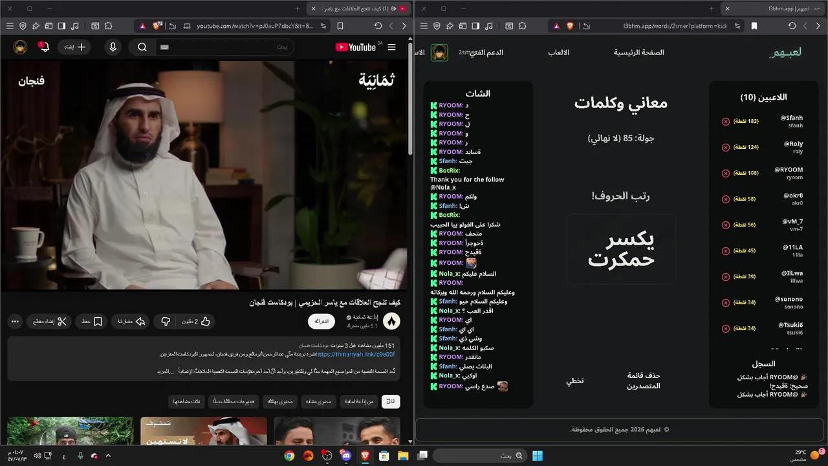This screenshot has height=466, width=828.
Task: Open extensions puzzle icon in YouTube window
Action: (x=109, y=26)
